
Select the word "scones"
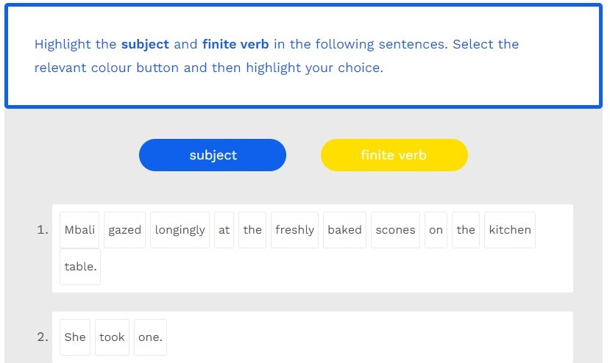(395, 230)
